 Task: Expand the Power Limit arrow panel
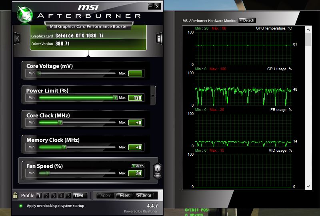click(153, 96)
